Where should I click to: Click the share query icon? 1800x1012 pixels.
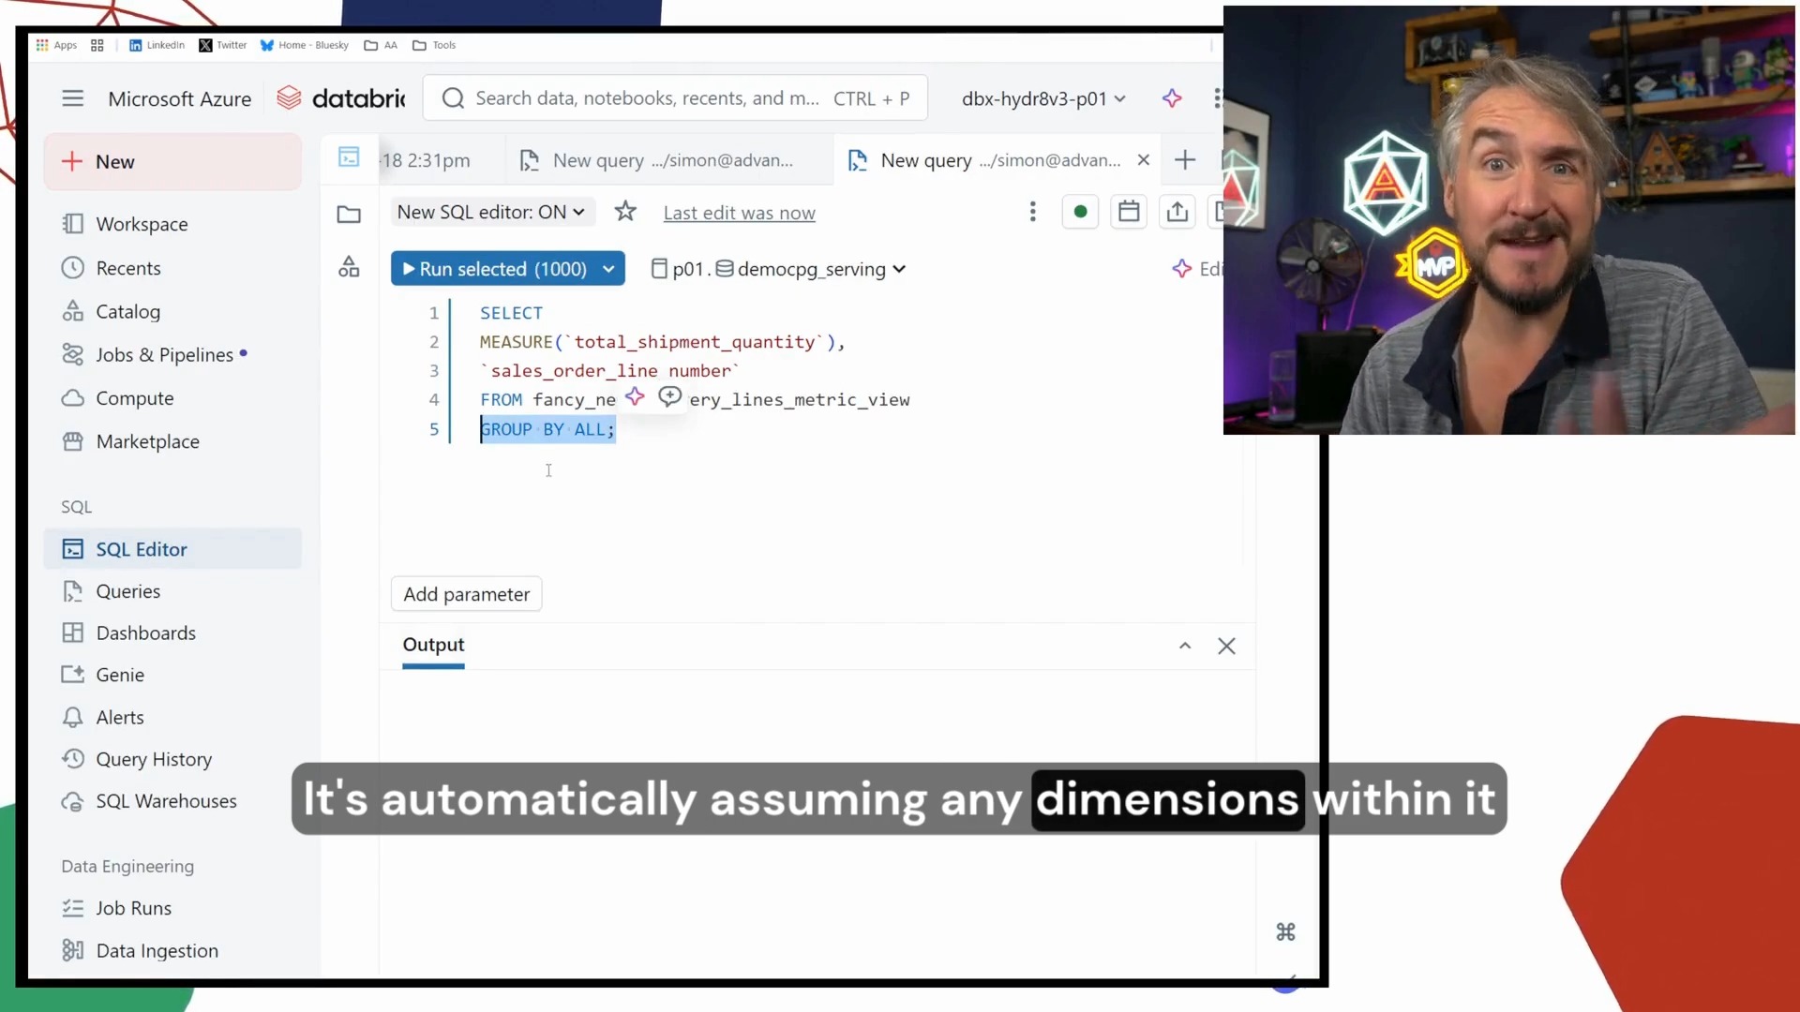1177,212
